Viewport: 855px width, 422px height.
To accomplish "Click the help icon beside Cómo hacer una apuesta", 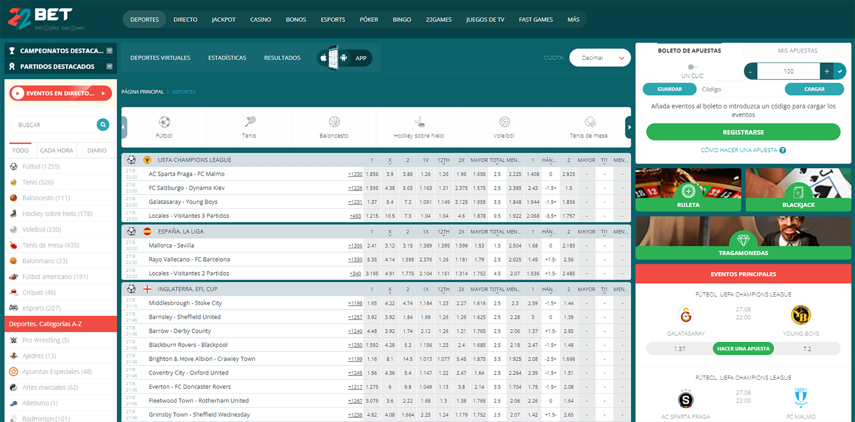I will coord(783,150).
